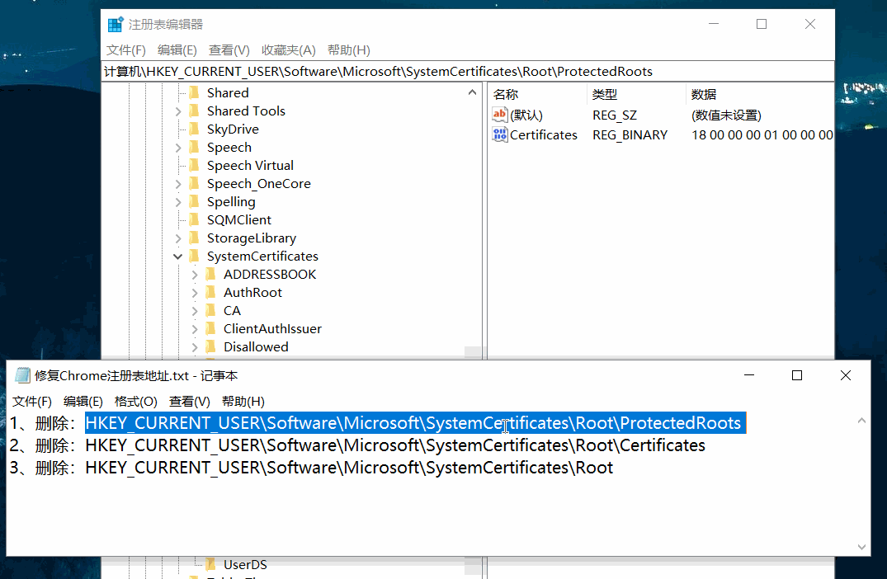Expand the CA key
This screenshot has width=887, height=579.
(195, 311)
